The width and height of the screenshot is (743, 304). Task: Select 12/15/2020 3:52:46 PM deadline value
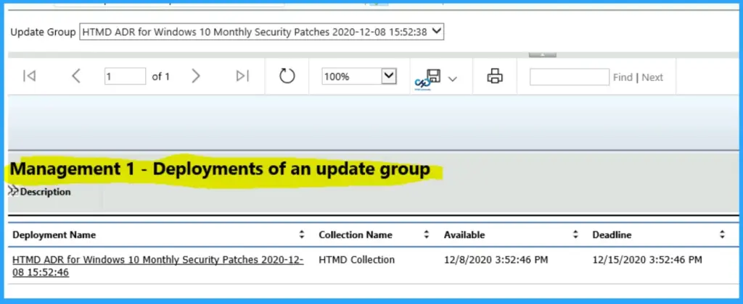647,260
